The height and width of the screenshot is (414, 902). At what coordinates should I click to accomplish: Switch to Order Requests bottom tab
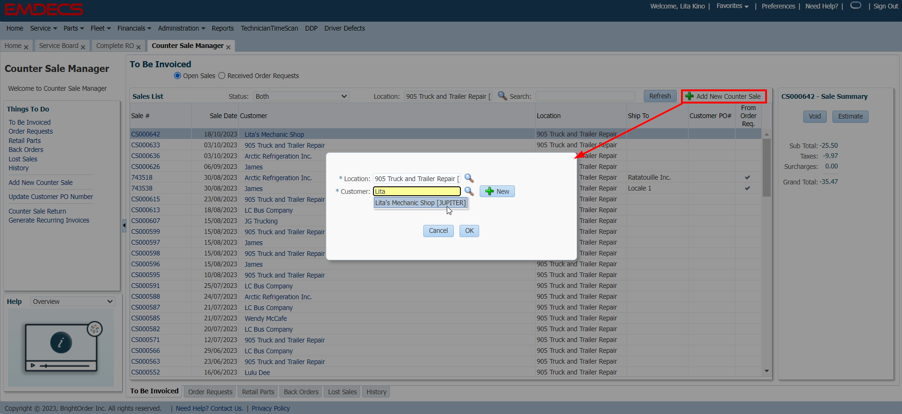coord(210,392)
